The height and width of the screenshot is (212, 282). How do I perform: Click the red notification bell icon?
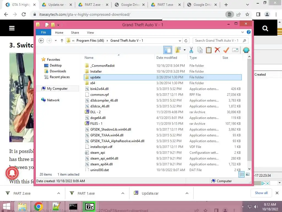pos(12,173)
